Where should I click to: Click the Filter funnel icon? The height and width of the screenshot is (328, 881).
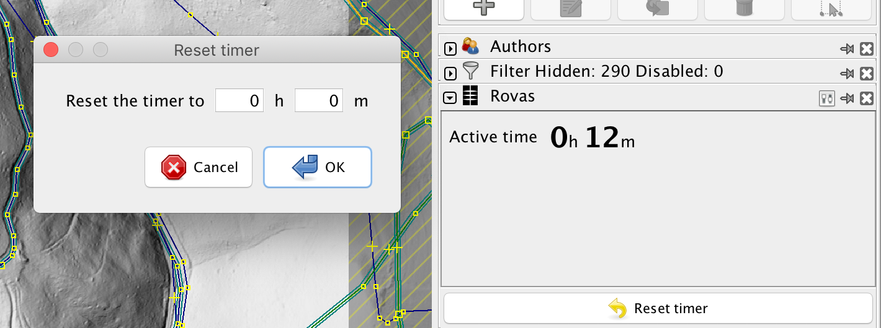(x=472, y=72)
